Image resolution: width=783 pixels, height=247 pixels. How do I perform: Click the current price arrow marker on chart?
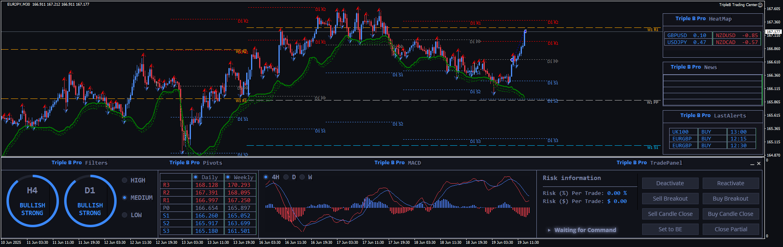click(525, 31)
